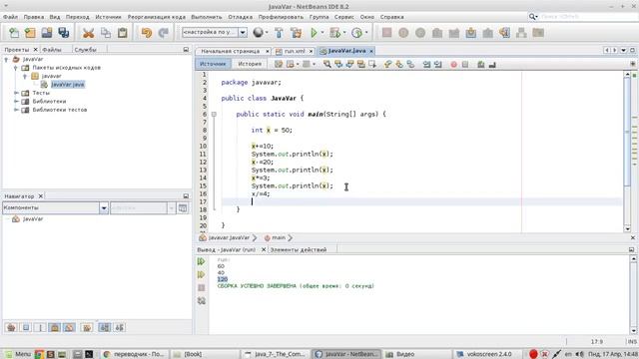Collapse the JavaVar project tree node

tap(6, 60)
